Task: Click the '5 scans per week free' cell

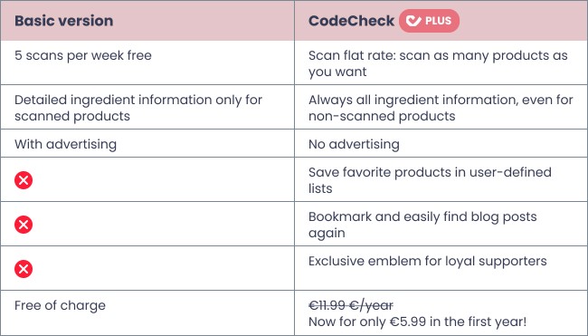Action: (83, 55)
